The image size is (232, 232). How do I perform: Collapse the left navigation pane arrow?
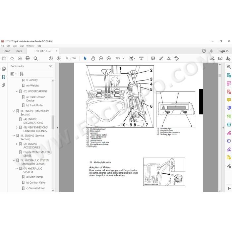click(57, 128)
